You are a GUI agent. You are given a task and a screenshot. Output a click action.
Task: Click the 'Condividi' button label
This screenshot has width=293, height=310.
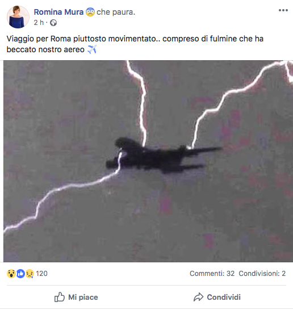click(224, 297)
